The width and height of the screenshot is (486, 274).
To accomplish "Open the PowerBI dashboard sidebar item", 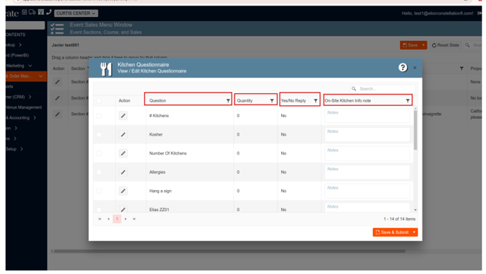I will (x=18, y=55).
